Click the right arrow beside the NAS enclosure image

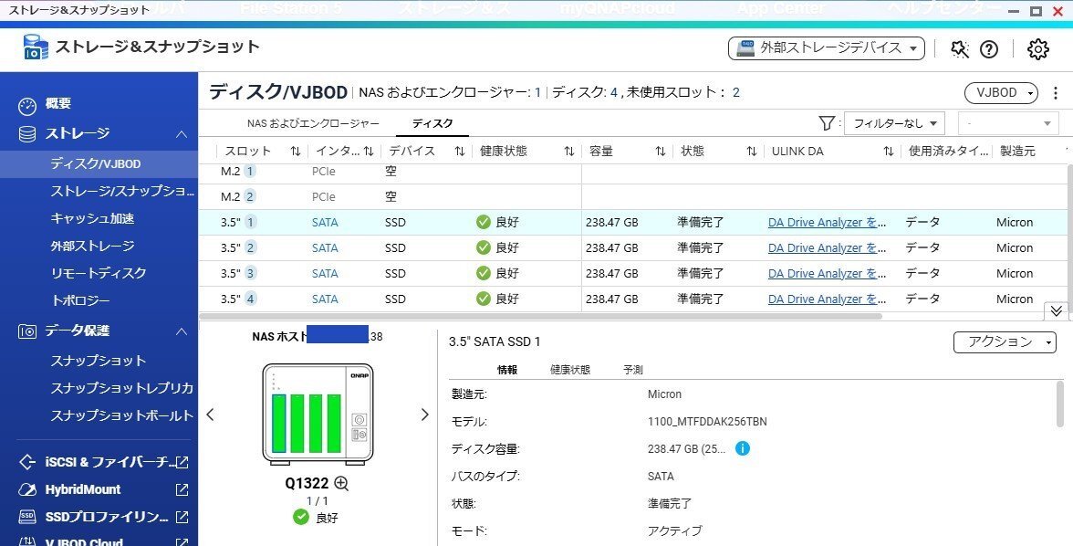pyautogui.click(x=424, y=414)
